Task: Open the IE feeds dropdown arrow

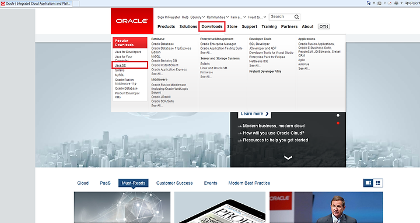Action: tap(384, 3)
